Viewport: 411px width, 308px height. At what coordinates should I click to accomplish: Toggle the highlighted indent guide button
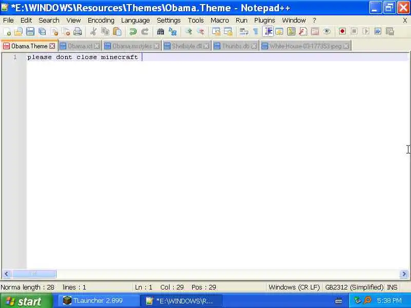pos(268,32)
